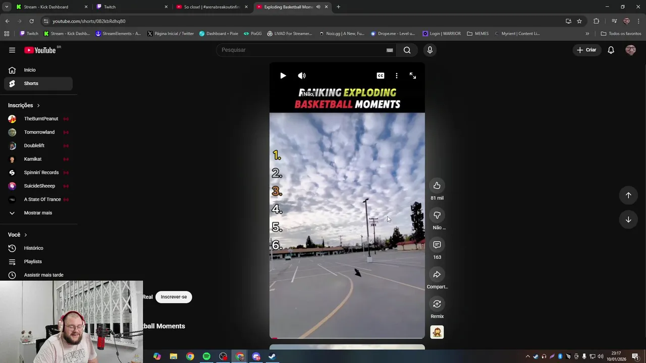Play the Shorts video
646x363 pixels.
click(283, 76)
